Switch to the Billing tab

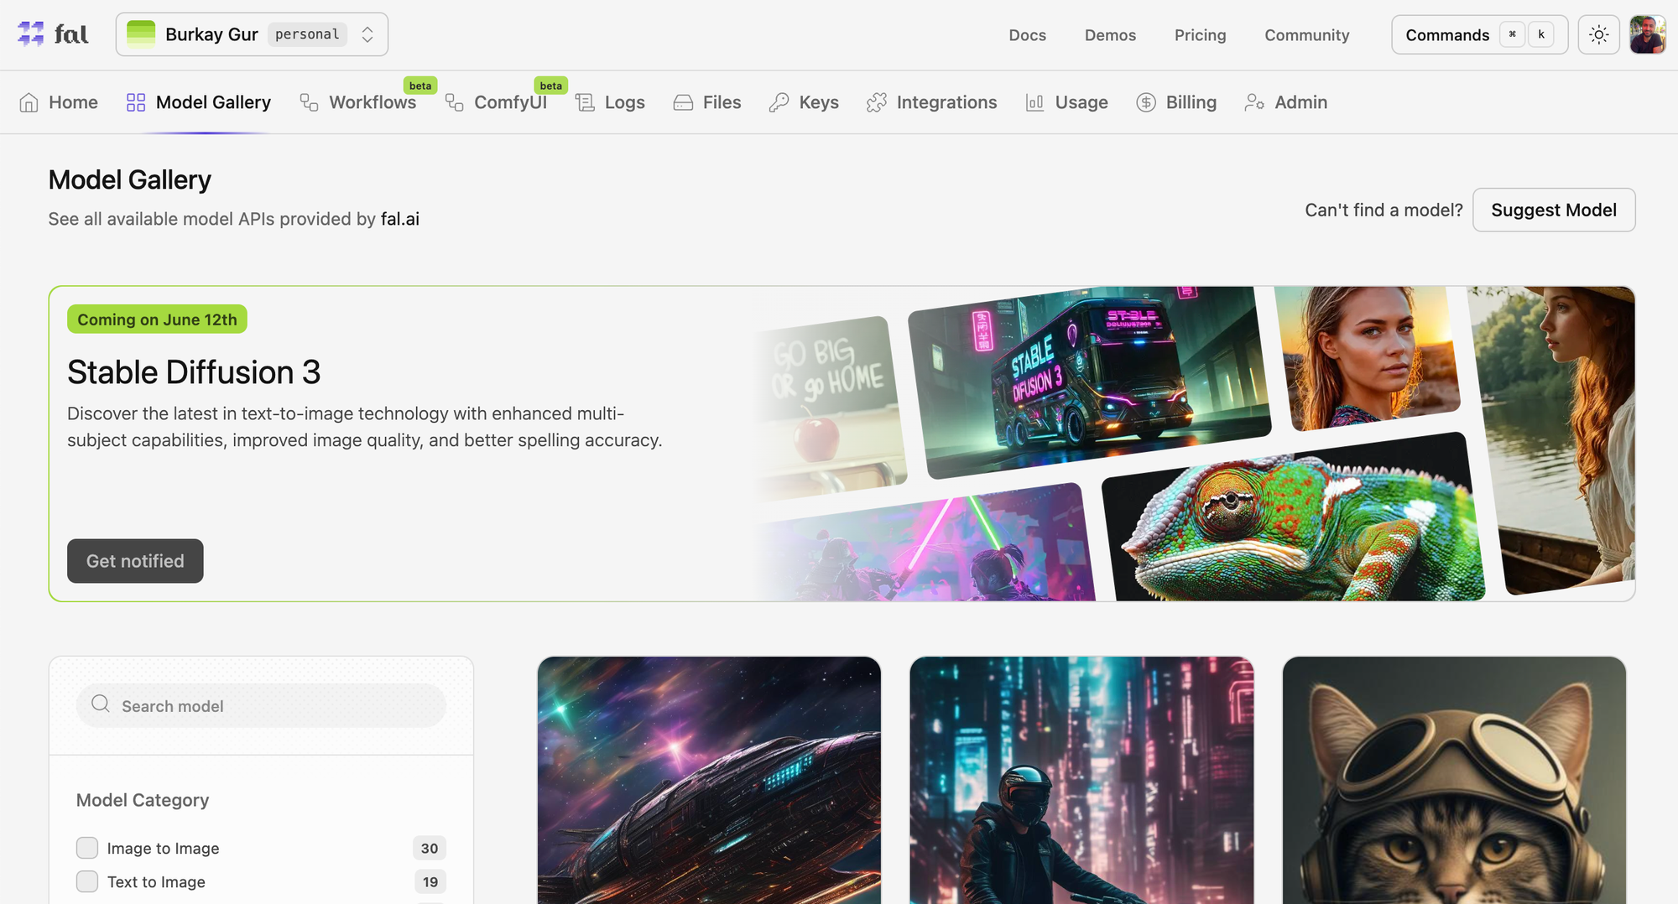pos(1176,102)
